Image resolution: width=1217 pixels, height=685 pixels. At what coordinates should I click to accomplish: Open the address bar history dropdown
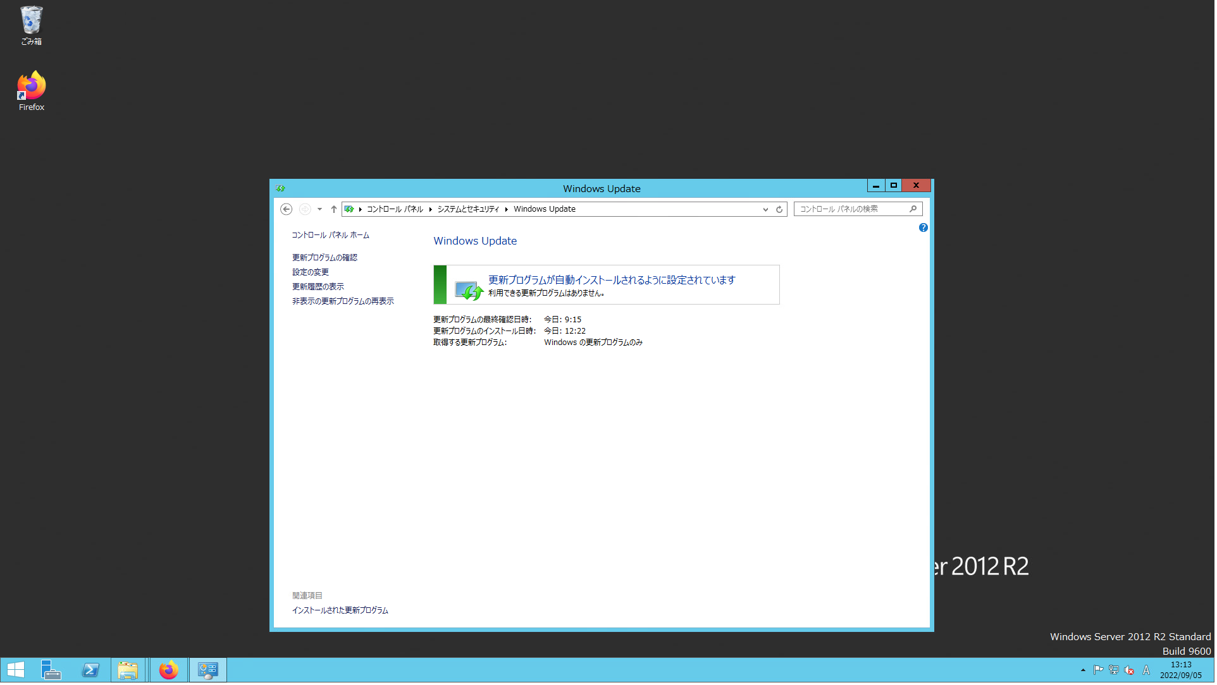767,210
